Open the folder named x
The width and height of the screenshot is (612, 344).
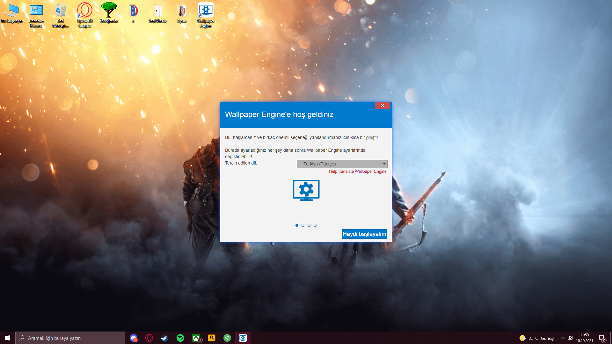[133, 13]
